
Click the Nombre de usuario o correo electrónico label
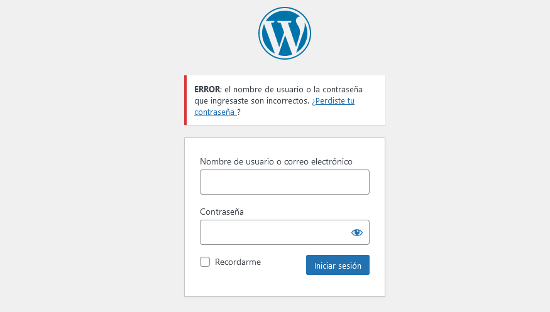[276, 161]
